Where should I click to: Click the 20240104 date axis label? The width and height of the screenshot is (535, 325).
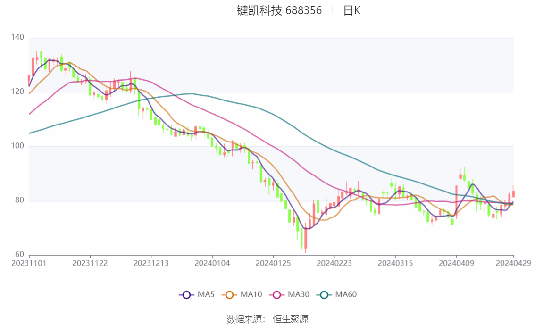(x=212, y=263)
